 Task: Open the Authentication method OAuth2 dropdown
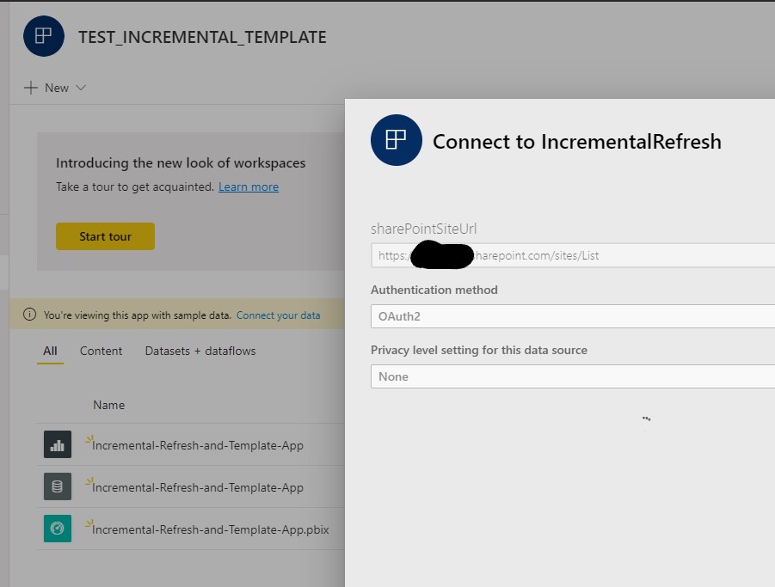pos(573,316)
